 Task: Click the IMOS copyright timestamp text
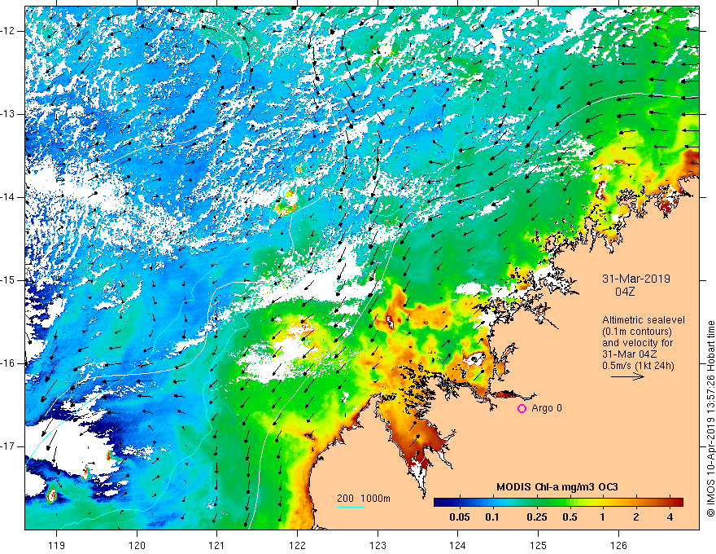click(x=710, y=419)
